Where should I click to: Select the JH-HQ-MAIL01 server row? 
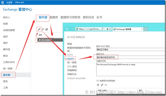pos(50,40)
